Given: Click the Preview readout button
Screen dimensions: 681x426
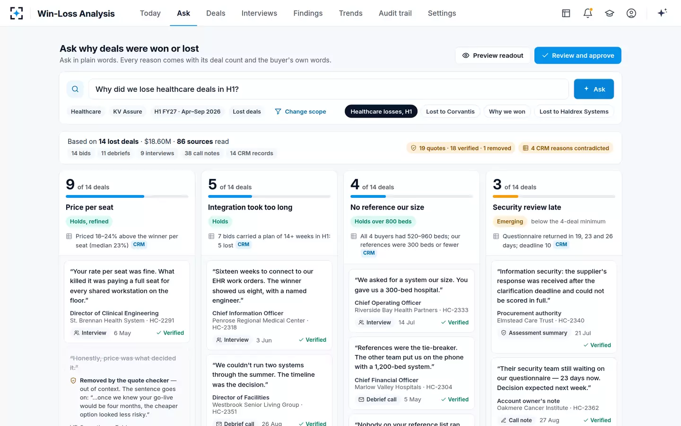Looking at the screenshot, I should tap(493, 55).
